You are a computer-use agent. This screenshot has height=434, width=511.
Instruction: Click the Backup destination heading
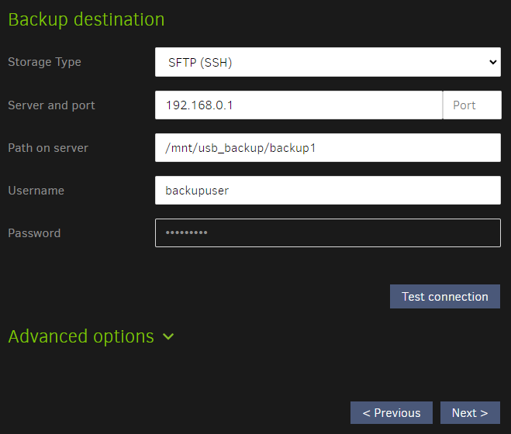point(86,19)
